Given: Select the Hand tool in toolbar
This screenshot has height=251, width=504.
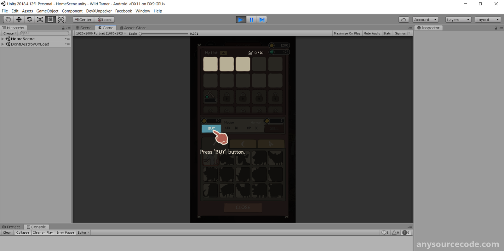Looking at the screenshot, I should tap(8, 20).
